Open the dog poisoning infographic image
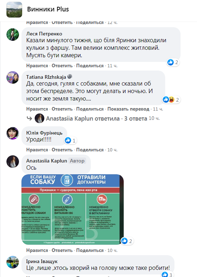Image resolution: width=197 pixels, height=277 pixels. click(x=73, y=209)
